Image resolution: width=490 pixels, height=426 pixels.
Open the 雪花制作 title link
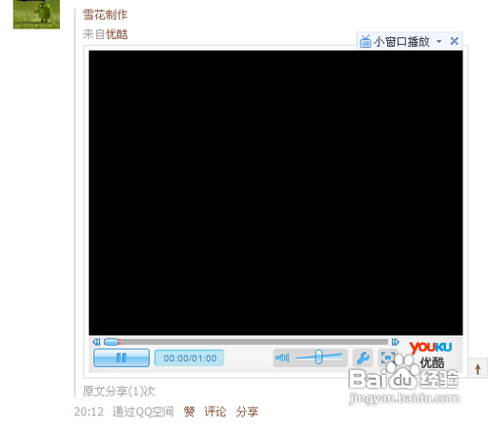point(105,15)
